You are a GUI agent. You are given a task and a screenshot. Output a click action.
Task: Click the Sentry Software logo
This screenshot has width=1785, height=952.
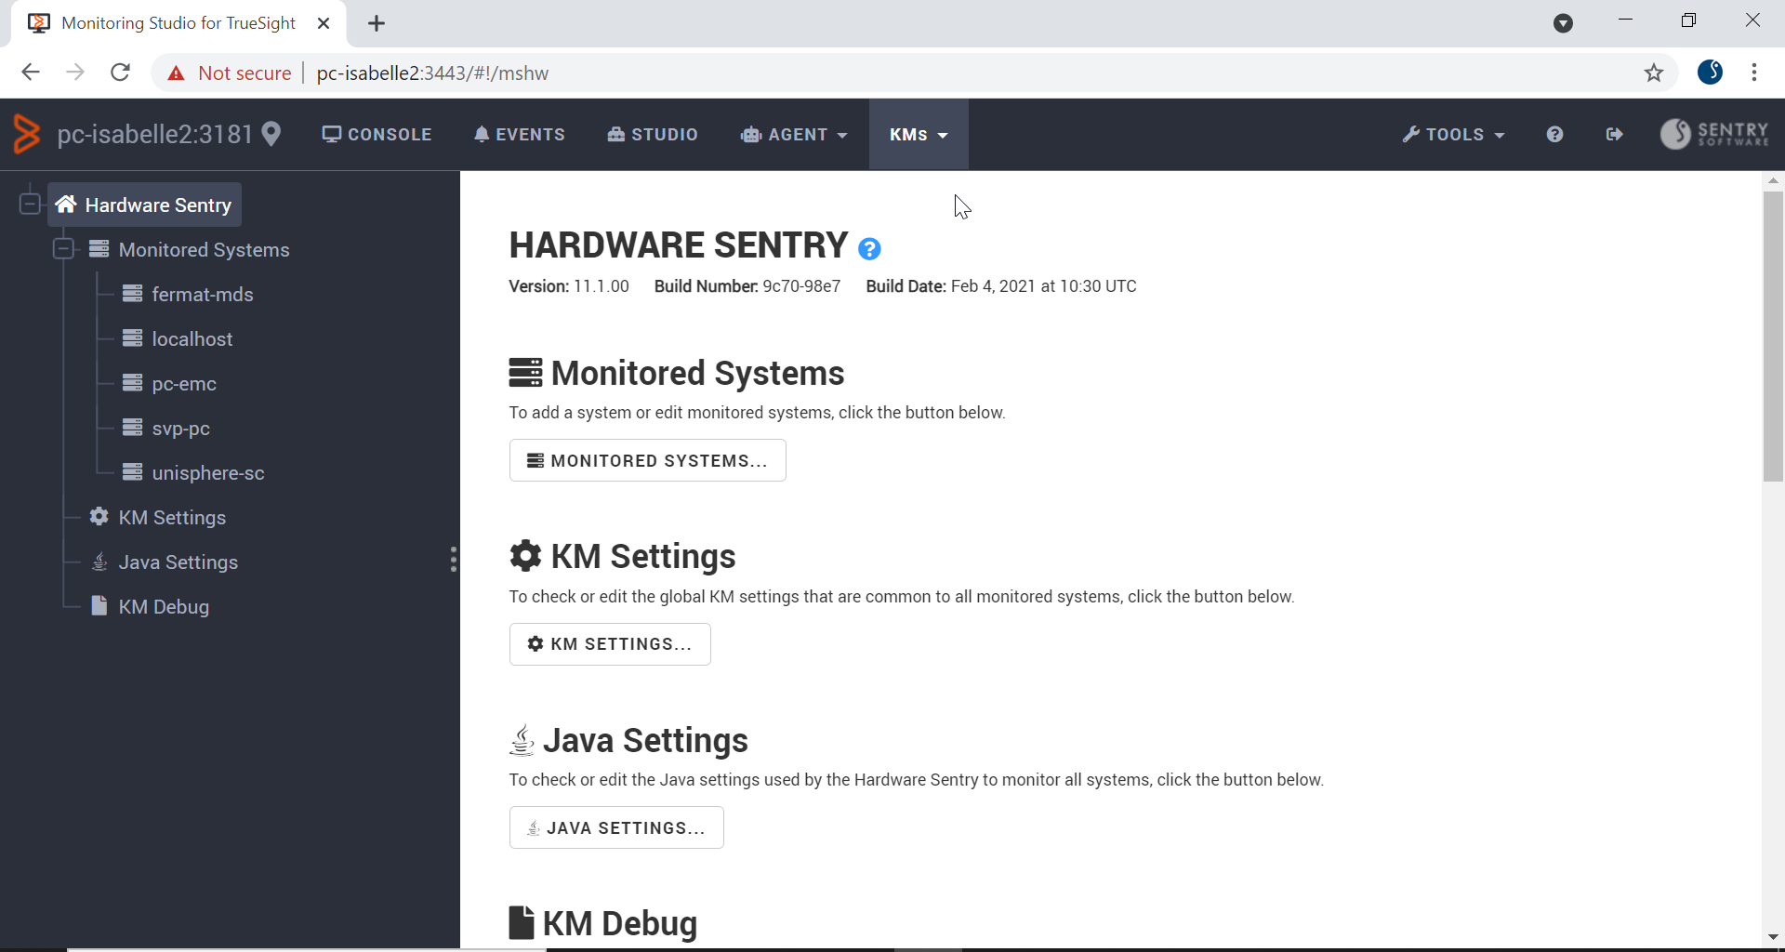[x=1715, y=134]
